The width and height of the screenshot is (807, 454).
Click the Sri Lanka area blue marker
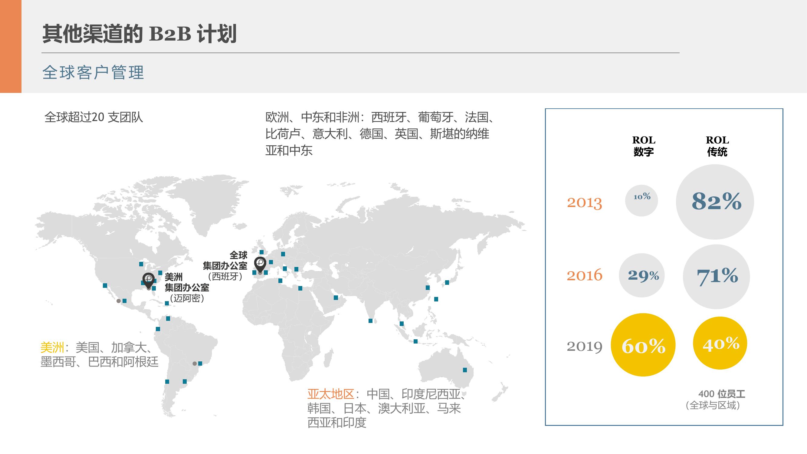coord(370,321)
